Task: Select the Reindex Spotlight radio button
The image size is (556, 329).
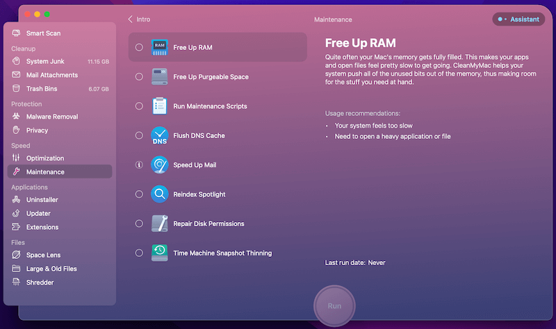Action: pyautogui.click(x=139, y=194)
